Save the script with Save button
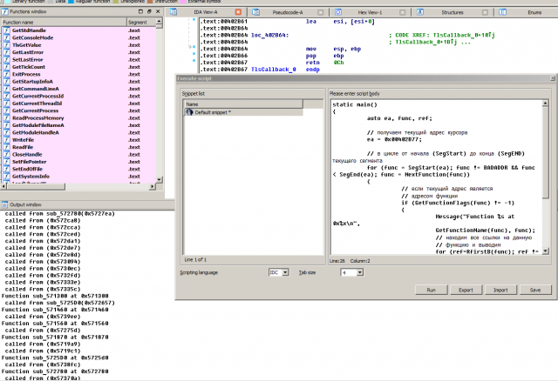This screenshot has width=558, height=381. click(x=534, y=290)
